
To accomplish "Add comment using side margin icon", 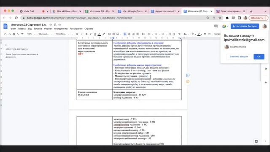I will [188, 75].
